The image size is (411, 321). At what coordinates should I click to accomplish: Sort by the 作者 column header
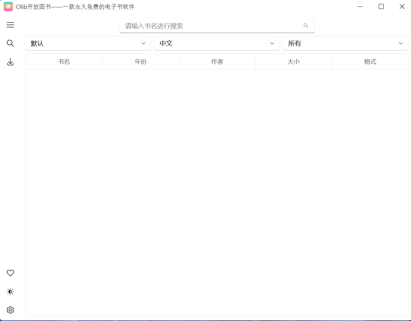click(x=217, y=62)
